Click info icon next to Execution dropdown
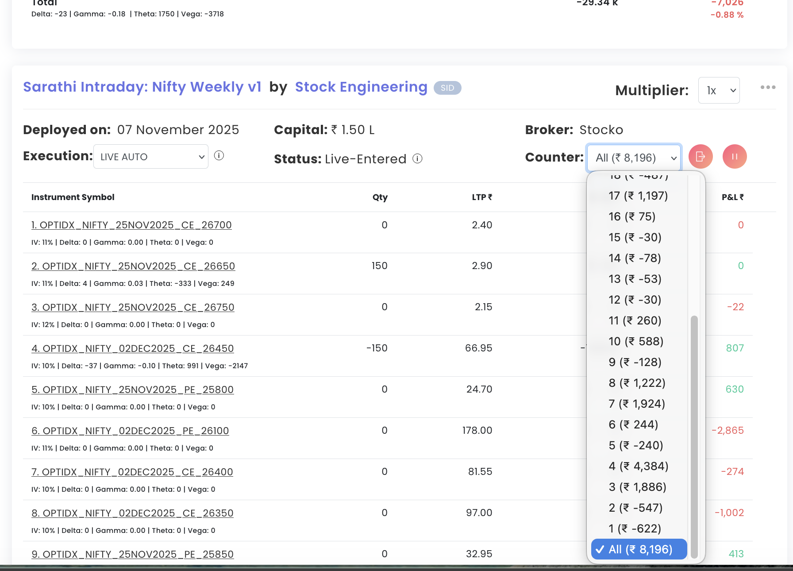 (x=219, y=156)
